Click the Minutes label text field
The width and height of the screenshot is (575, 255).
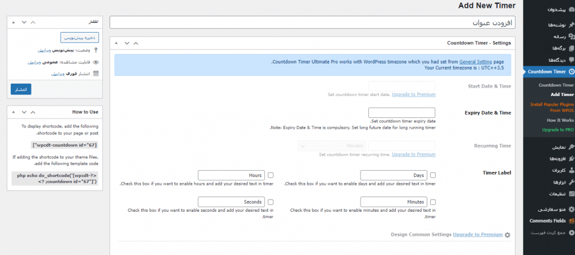(x=394, y=202)
